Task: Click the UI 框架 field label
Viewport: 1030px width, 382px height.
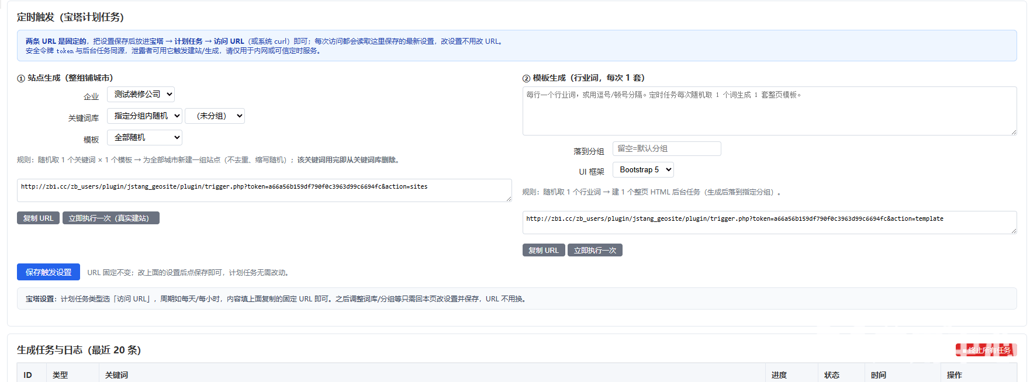Action: (592, 172)
